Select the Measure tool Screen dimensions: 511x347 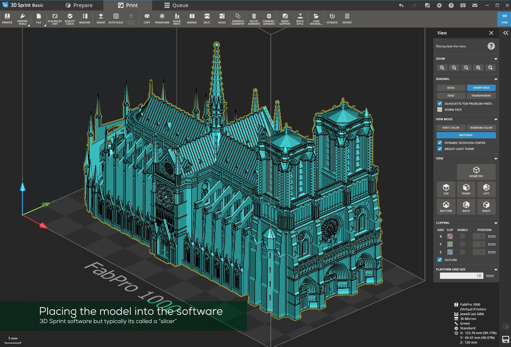tap(85, 19)
